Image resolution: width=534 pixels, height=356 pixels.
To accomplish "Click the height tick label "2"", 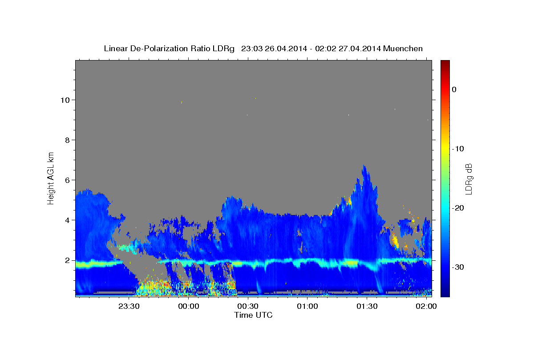I will click(x=68, y=260).
